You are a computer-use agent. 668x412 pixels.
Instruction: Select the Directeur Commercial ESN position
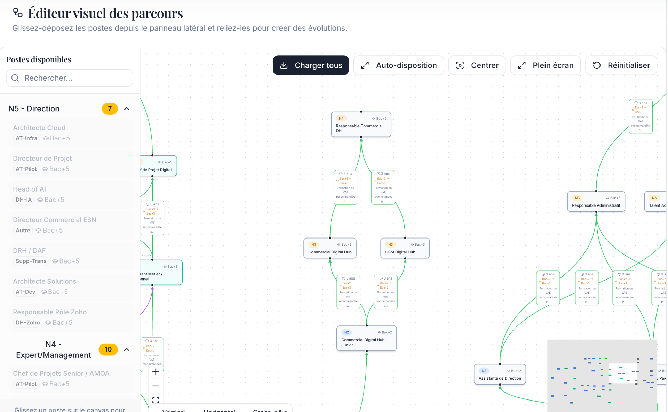click(72, 225)
